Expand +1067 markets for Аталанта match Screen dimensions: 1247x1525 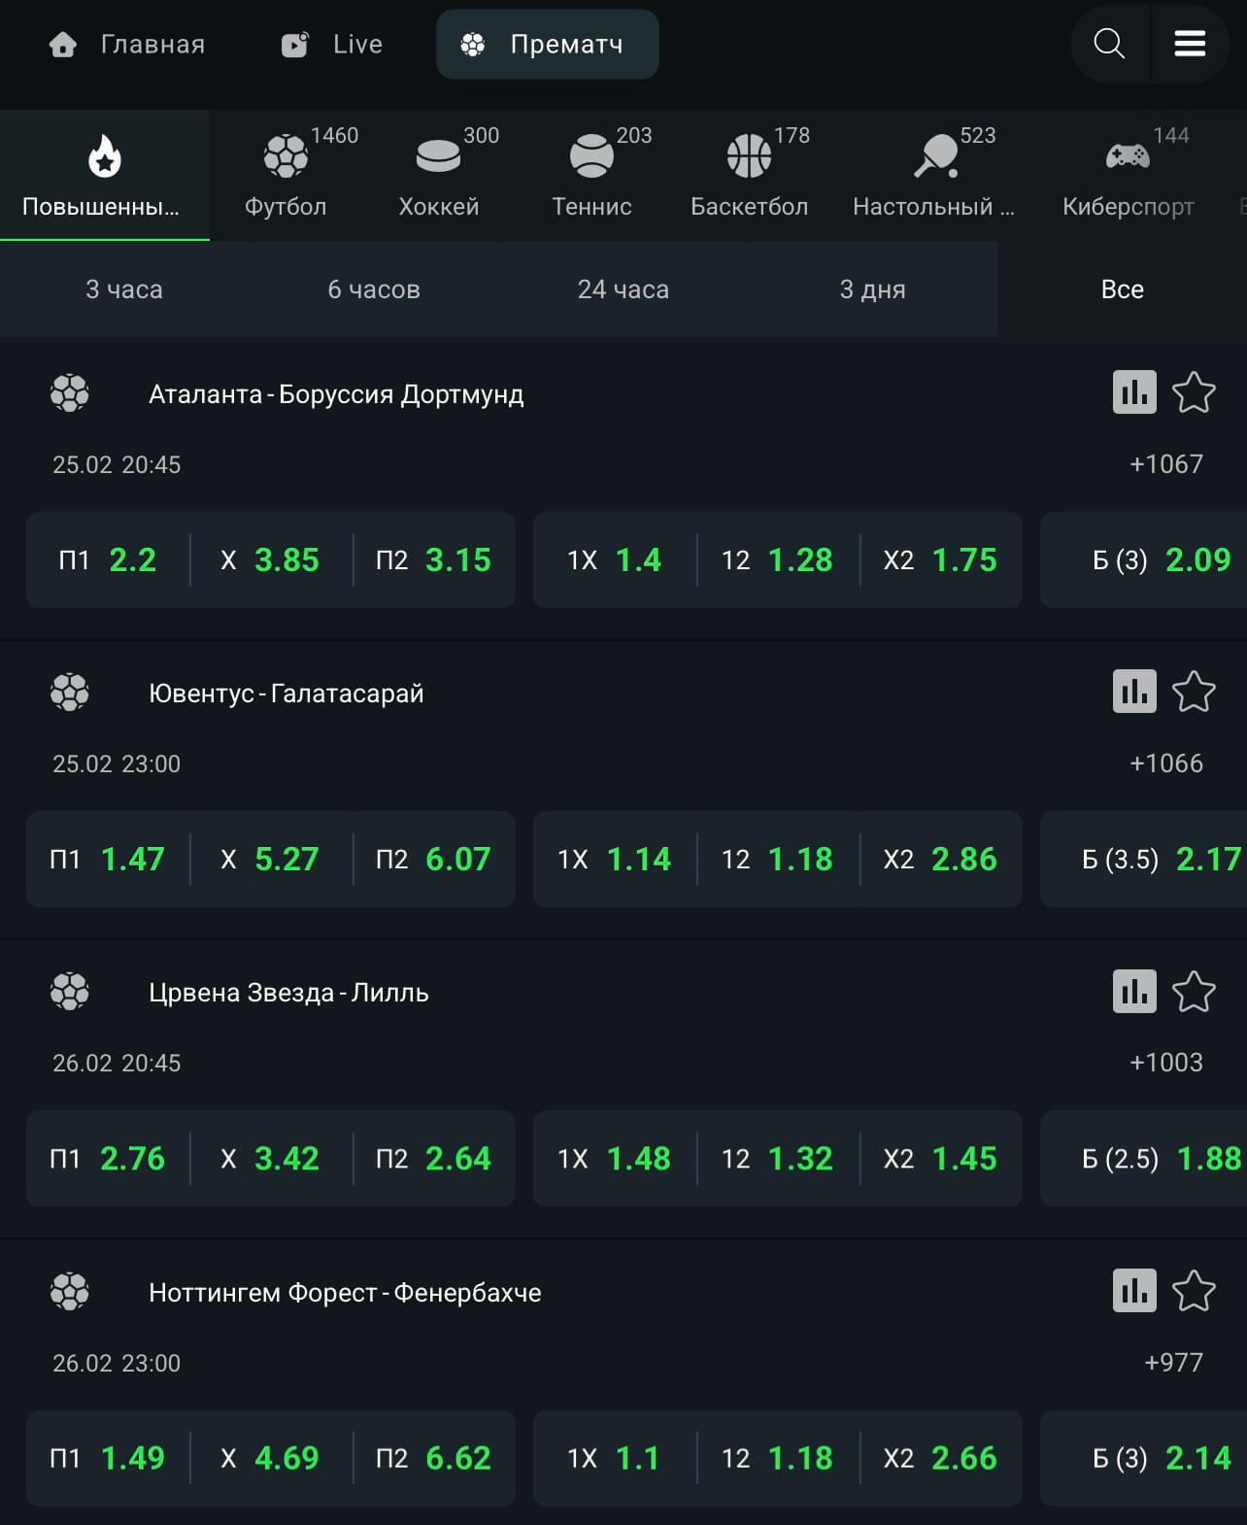coord(1165,464)
